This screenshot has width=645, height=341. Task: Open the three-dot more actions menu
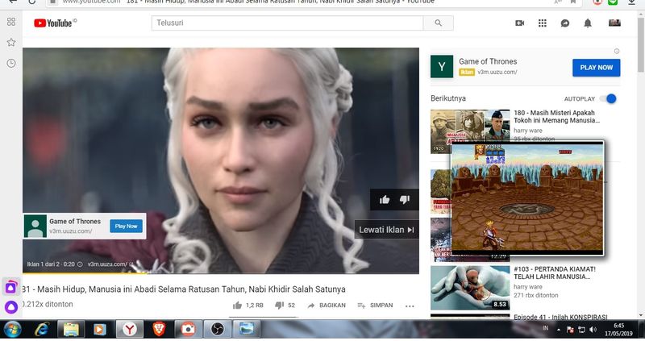(x=410, y=306)
